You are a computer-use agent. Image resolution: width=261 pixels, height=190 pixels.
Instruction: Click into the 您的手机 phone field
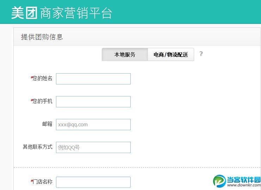(93, 102)
